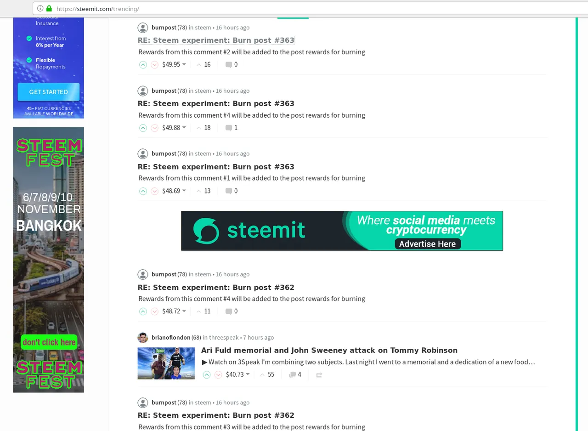
Task: View site information icon in address bar
Action: 40,8
